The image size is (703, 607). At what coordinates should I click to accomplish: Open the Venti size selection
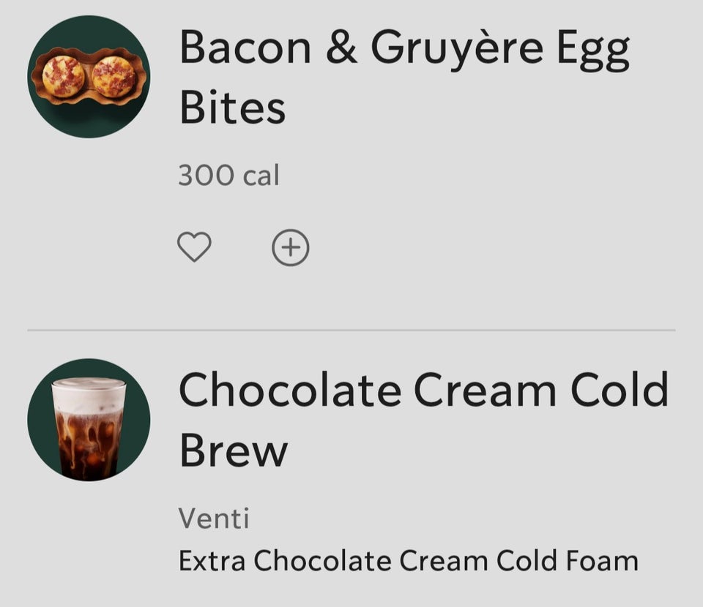(x=215, y=519)
